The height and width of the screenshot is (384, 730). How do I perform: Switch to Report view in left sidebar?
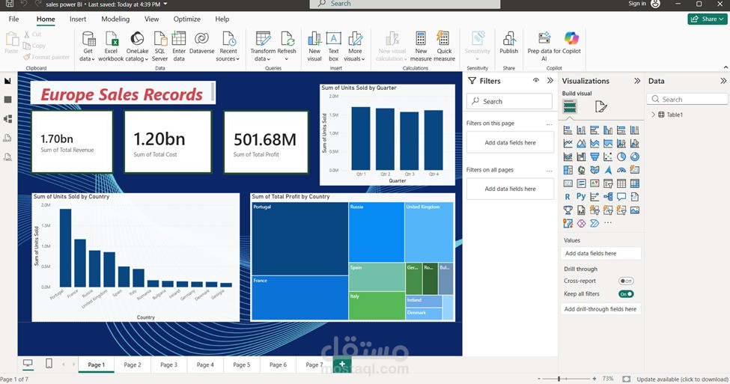pyautogui.click(x=7, y=81)
